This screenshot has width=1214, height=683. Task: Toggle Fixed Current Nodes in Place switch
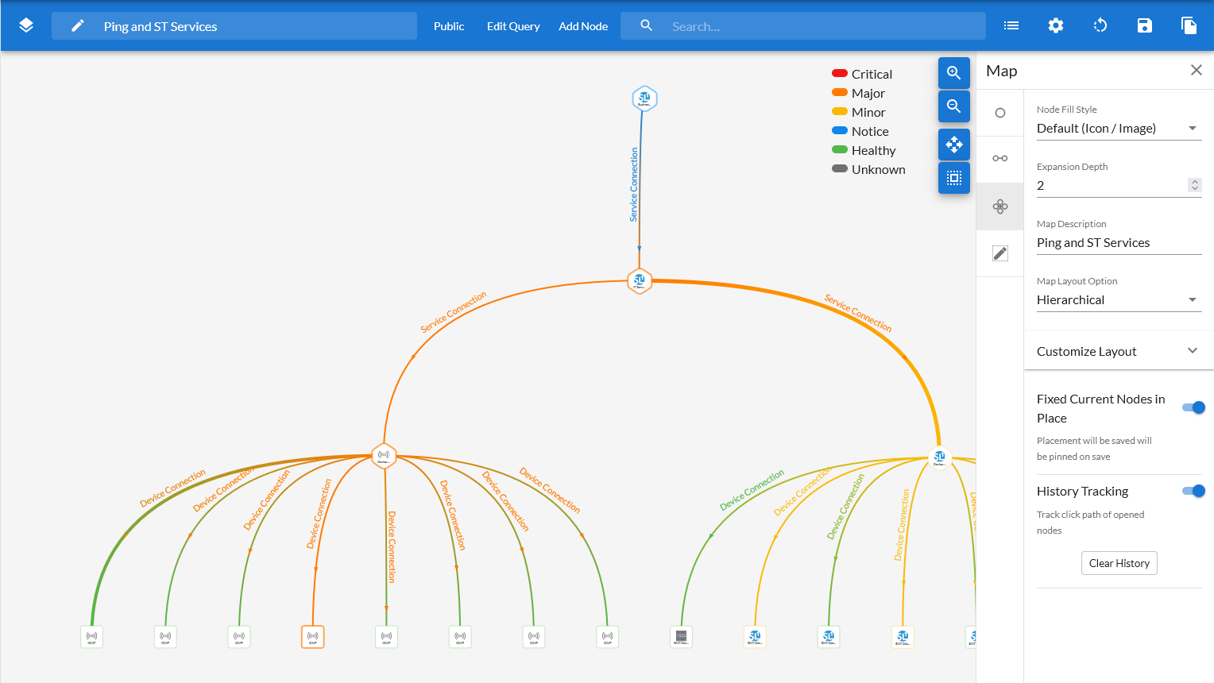tap(1193, 407)
